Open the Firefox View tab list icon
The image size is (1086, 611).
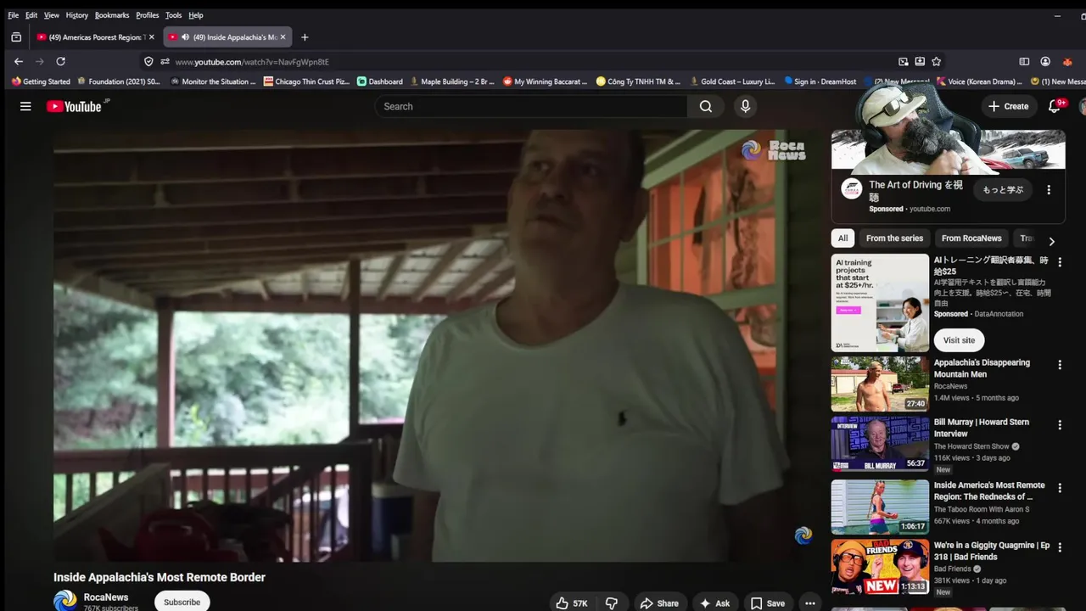16,37
